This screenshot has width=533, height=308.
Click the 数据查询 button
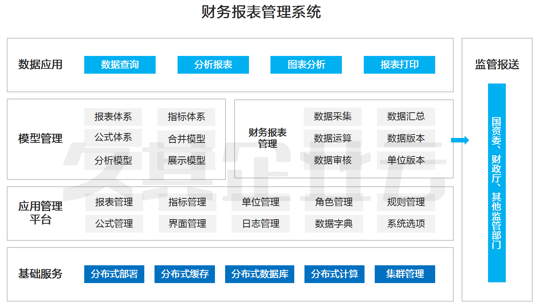coord(120,65)
